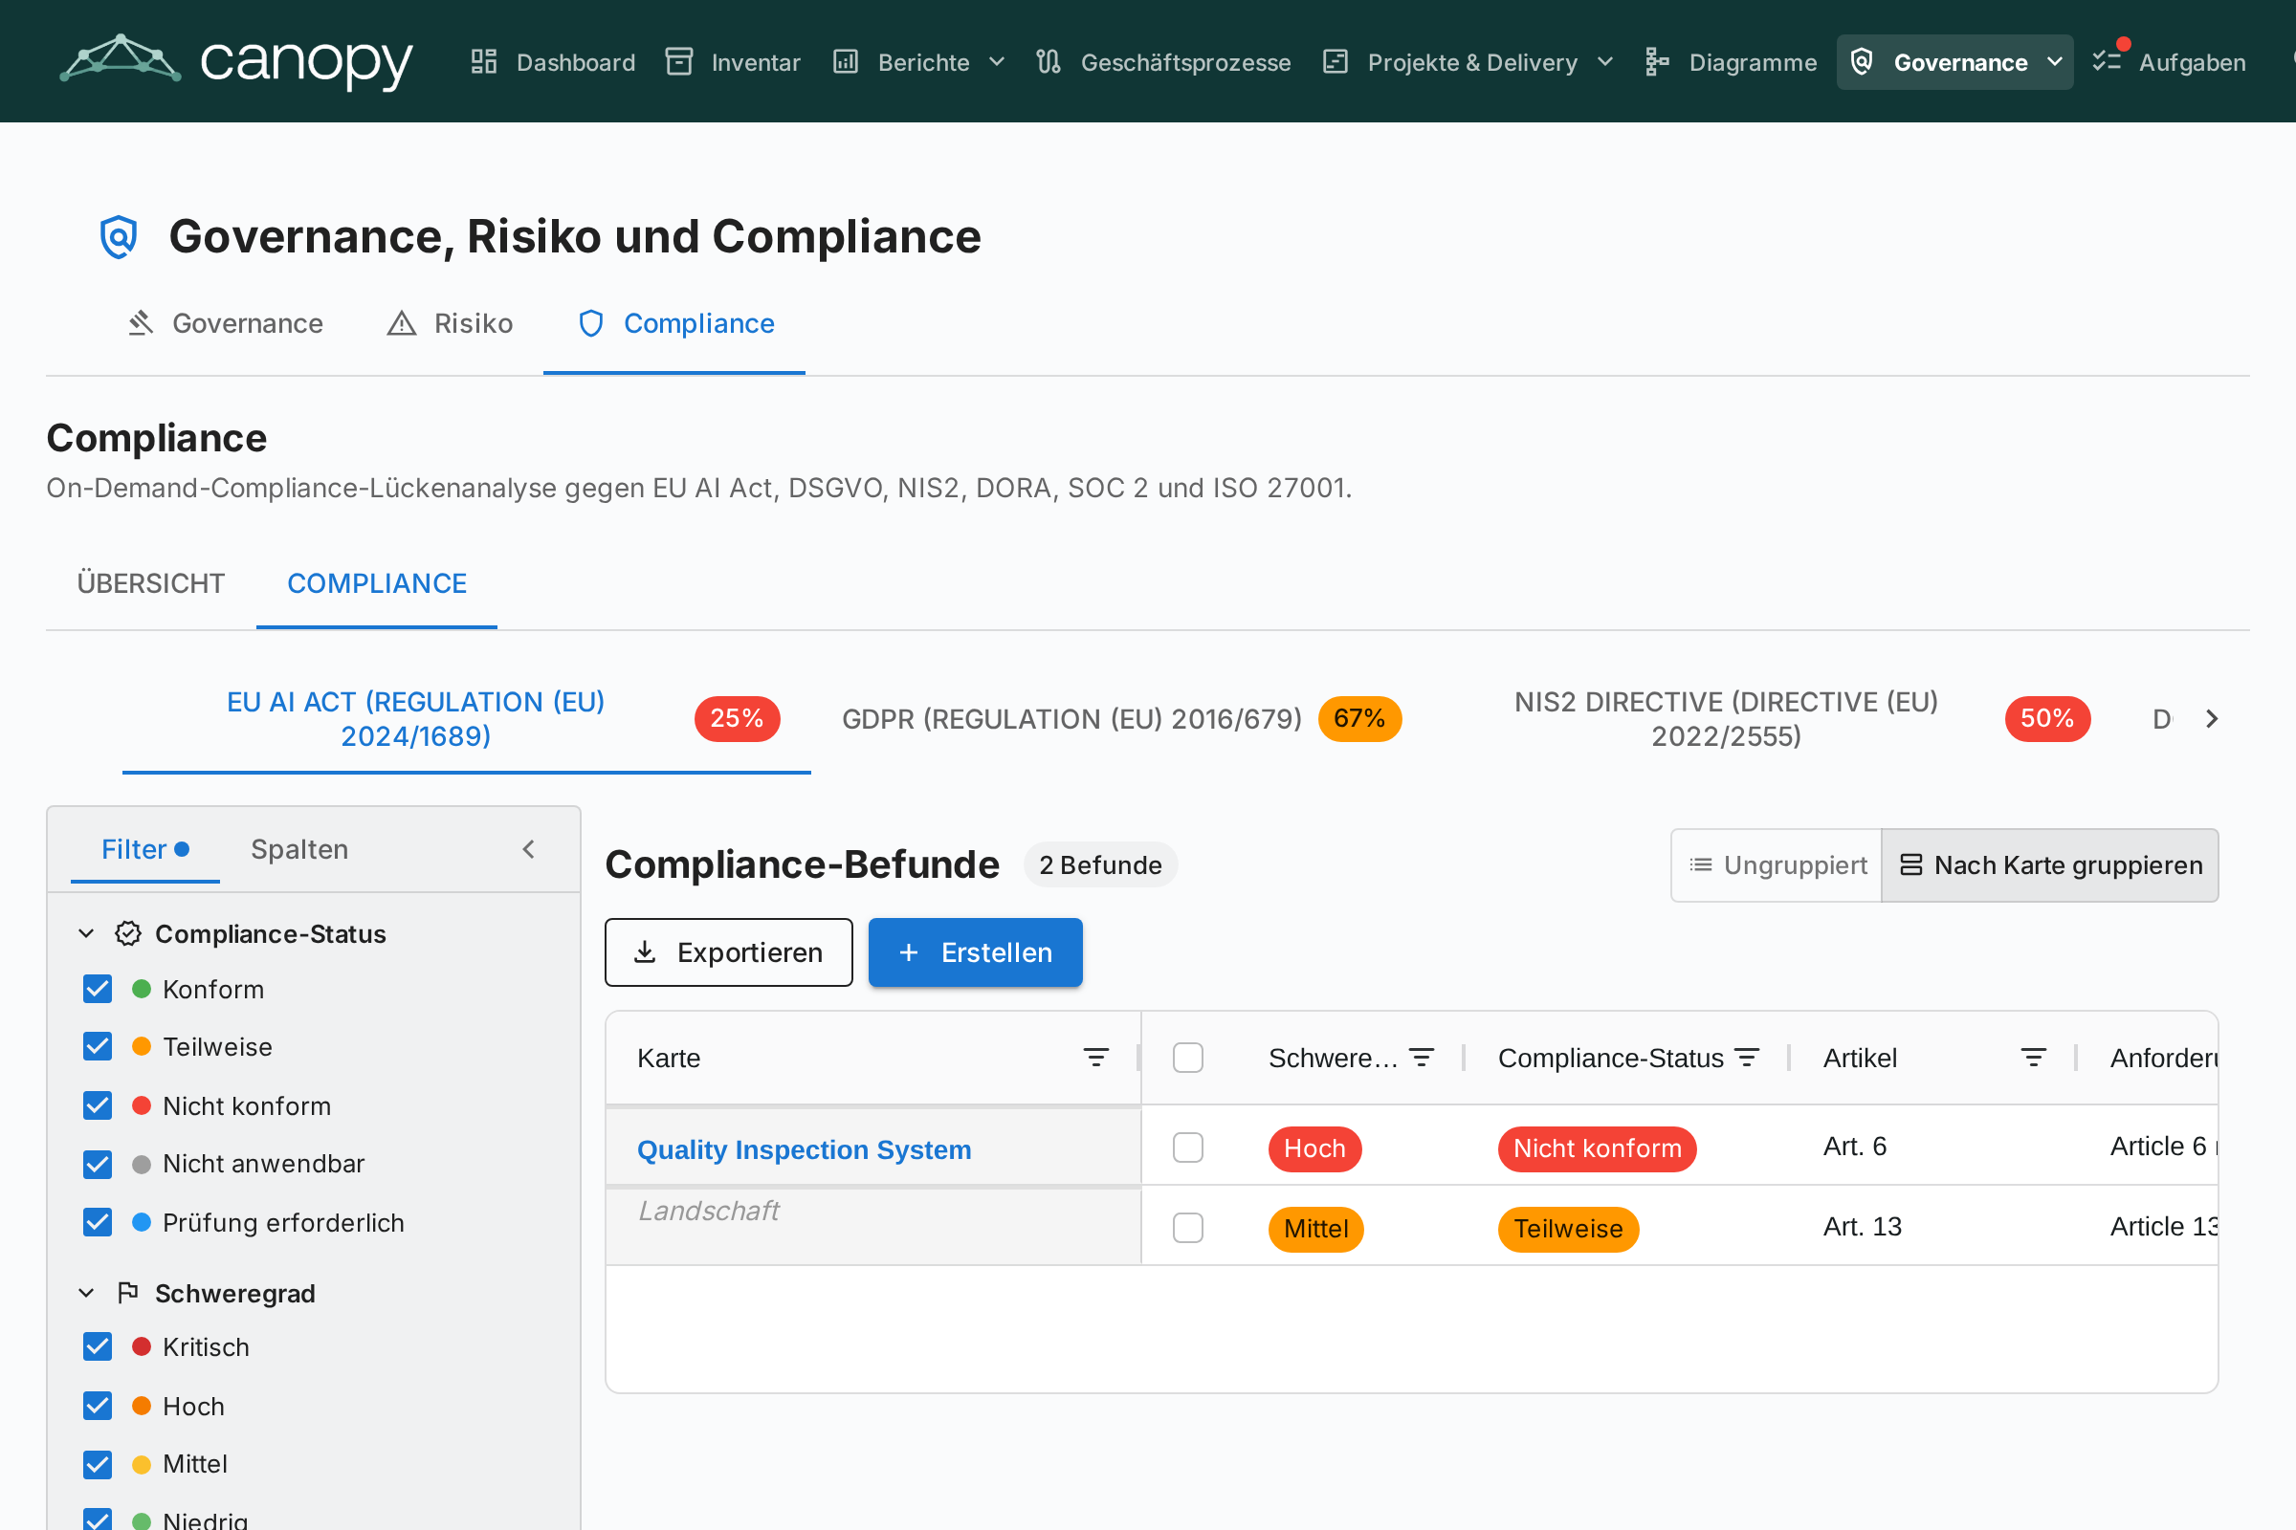This screenshot has width=2296, height=1530.
Task: Switch to the ÜBERSICHT tab
Action: click(x=151, y=583)
